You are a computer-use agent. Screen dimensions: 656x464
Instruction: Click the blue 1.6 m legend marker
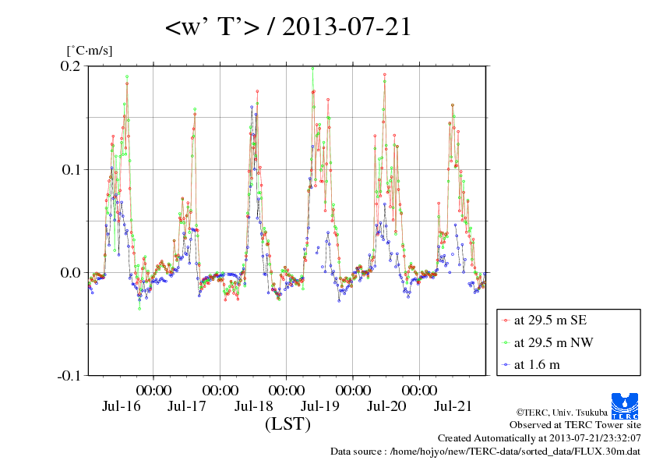[506, 365]
